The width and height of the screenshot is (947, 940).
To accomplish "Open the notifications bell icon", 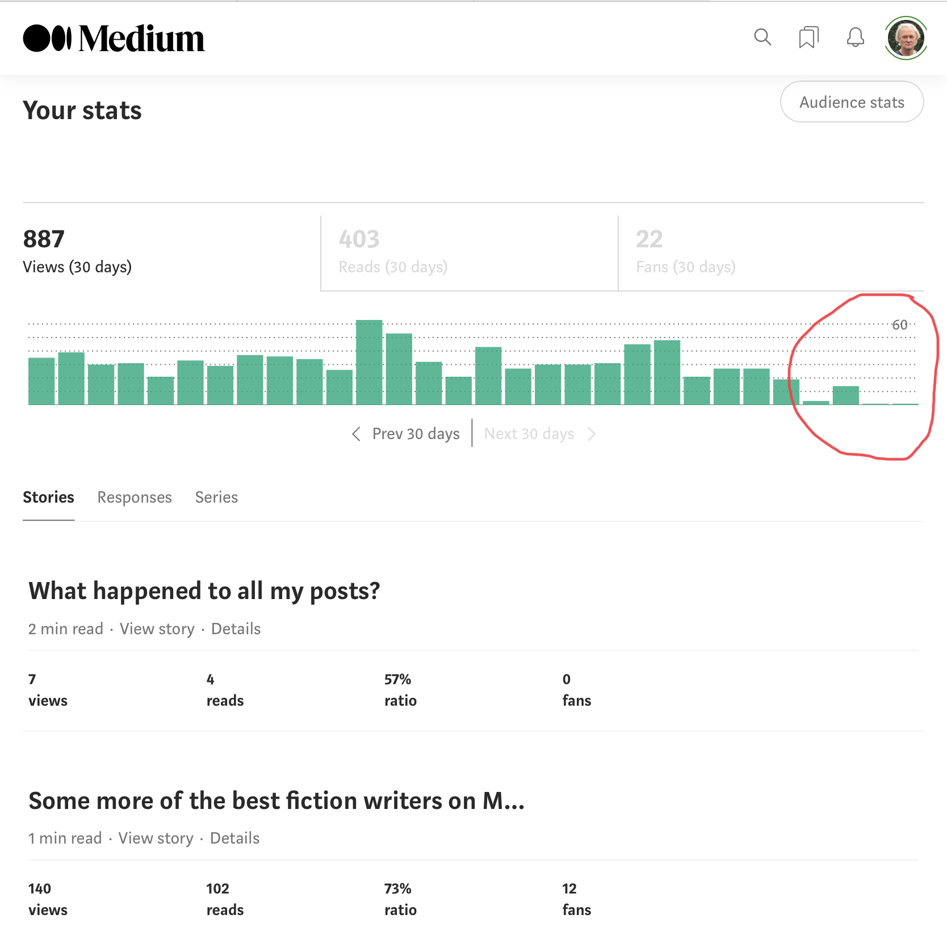I will [856, 37].
